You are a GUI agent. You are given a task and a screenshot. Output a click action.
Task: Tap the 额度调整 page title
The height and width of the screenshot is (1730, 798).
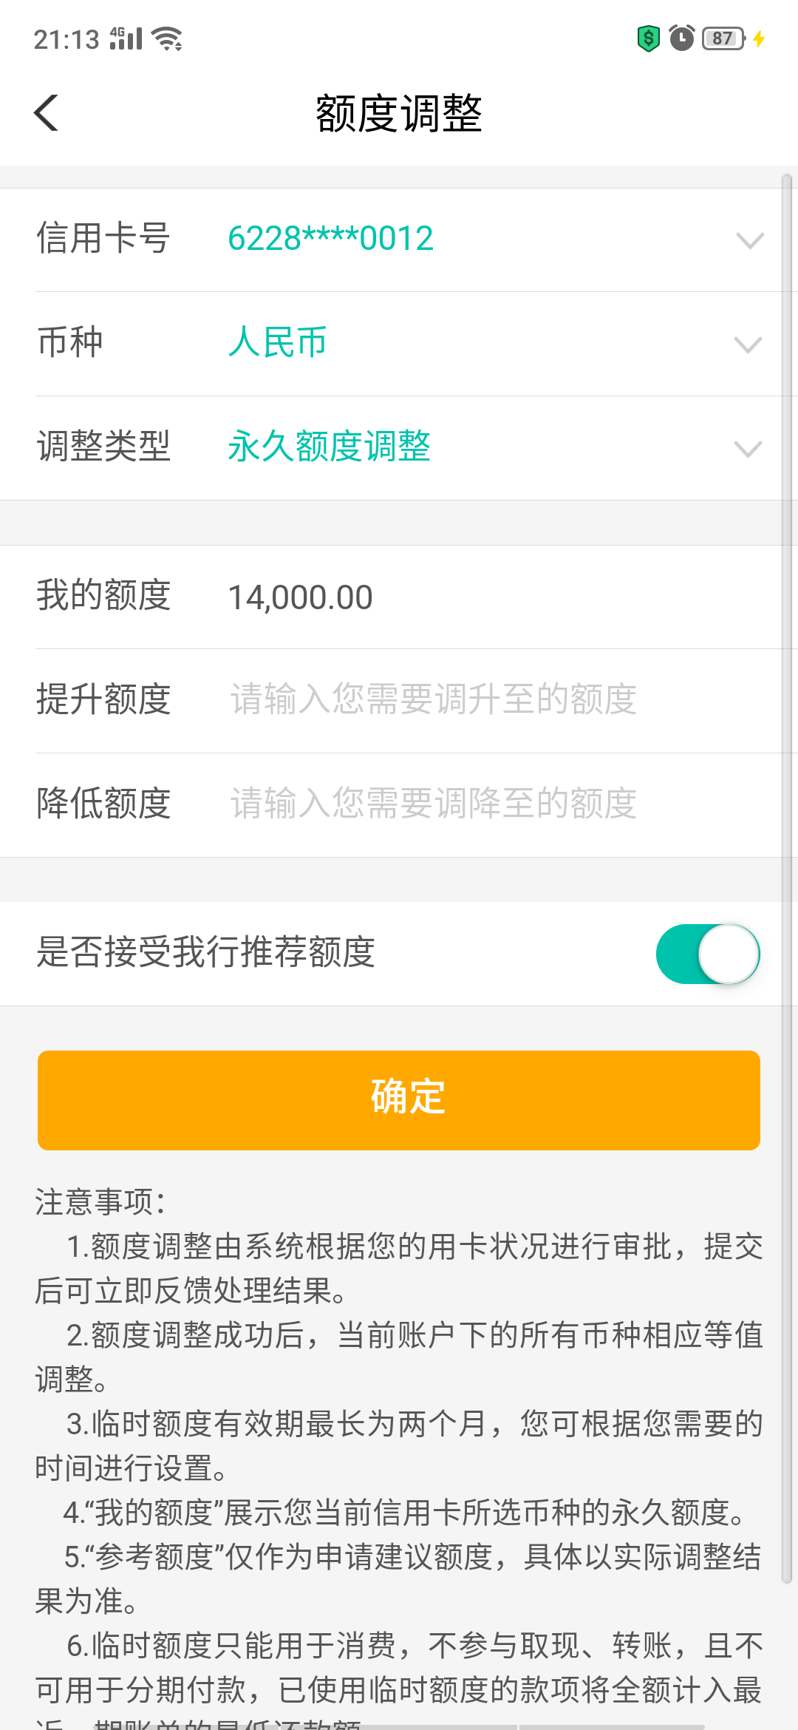click(399, 114)
